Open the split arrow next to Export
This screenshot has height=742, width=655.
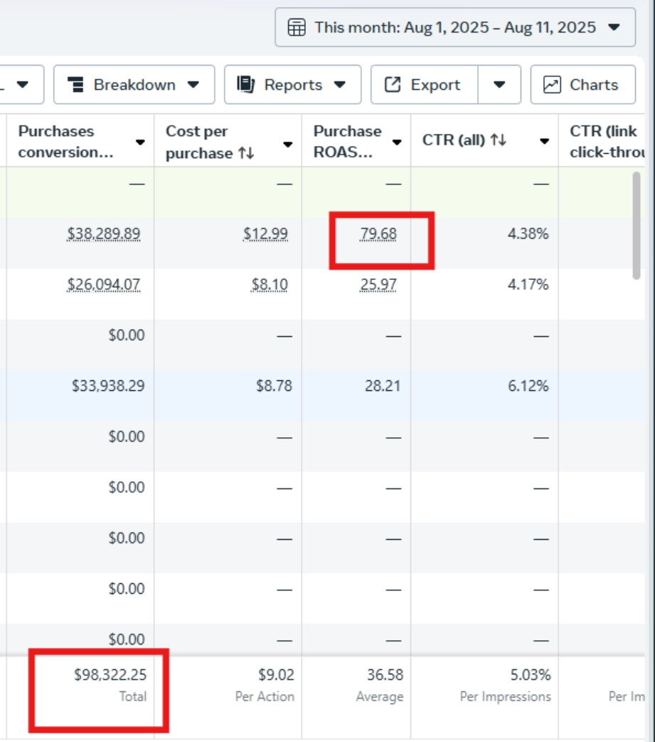pyautogui.click(x=499, y=85)
